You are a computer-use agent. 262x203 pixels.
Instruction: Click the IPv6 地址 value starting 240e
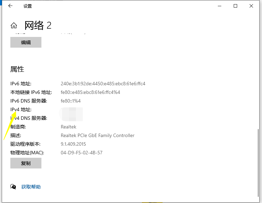(x=103, y=84)
